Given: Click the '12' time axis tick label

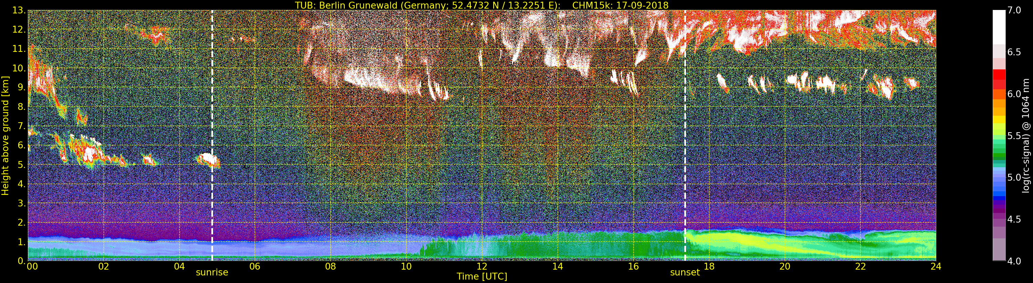Looking at the screenshot, I should tap(482, 267).
